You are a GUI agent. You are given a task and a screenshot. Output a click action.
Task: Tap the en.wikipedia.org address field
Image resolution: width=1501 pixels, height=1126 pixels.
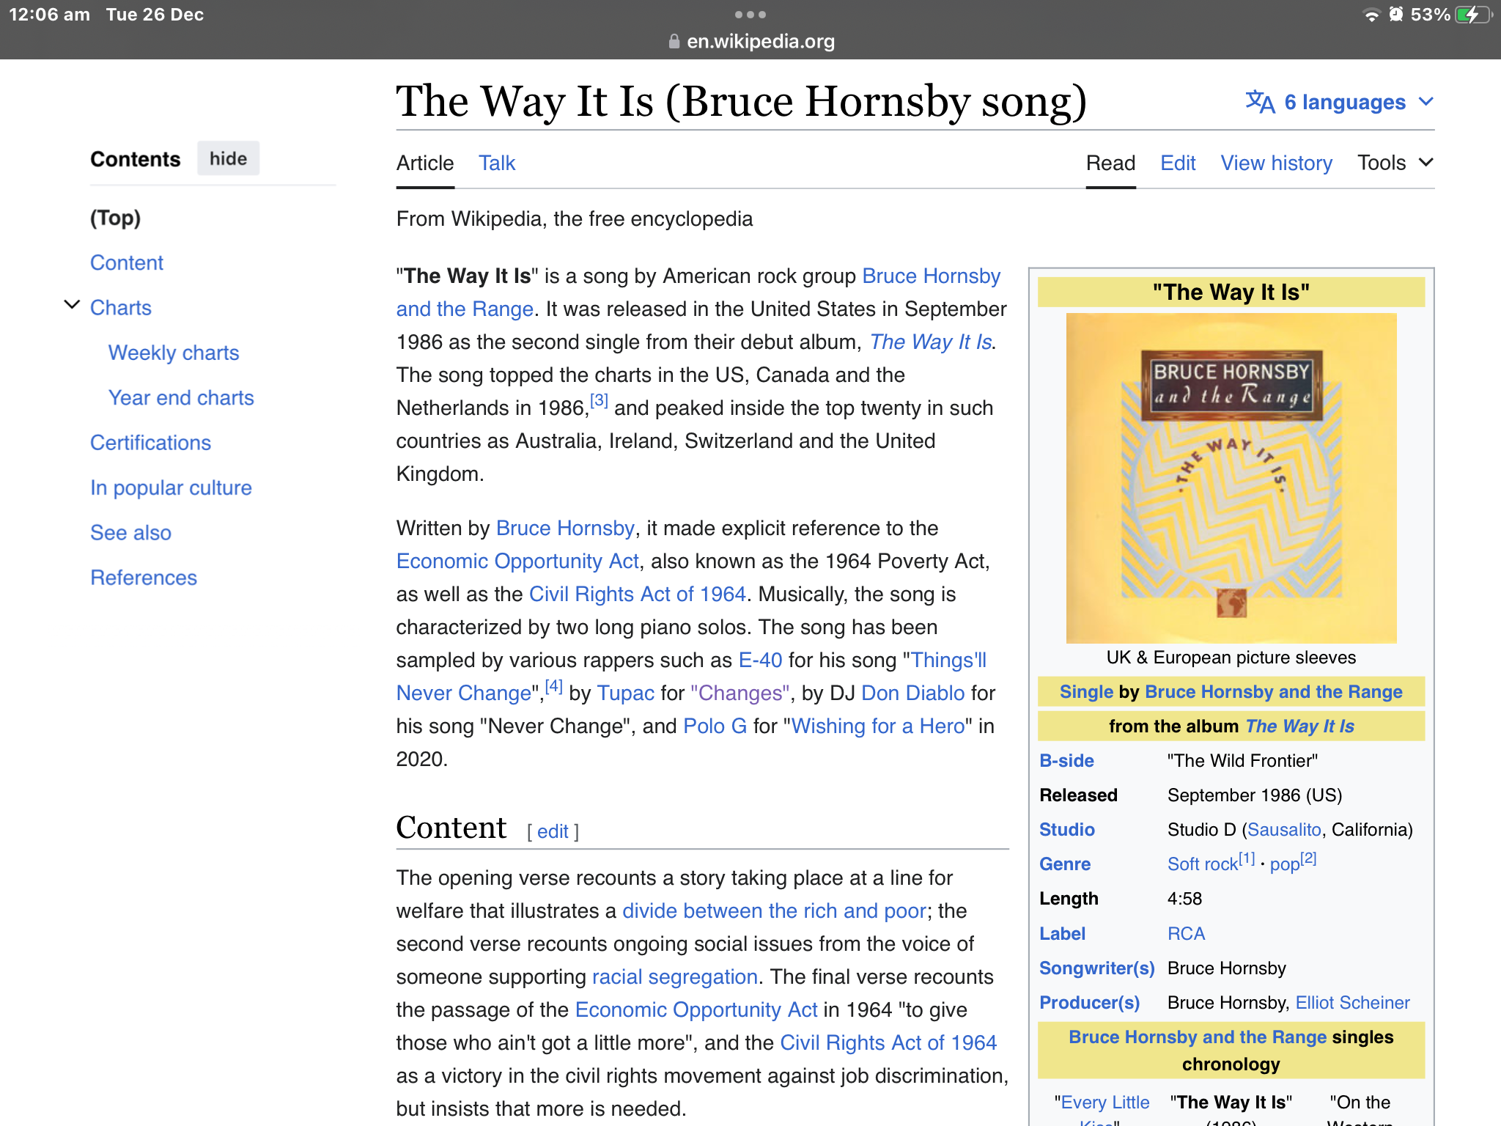[x=760, y=42]
